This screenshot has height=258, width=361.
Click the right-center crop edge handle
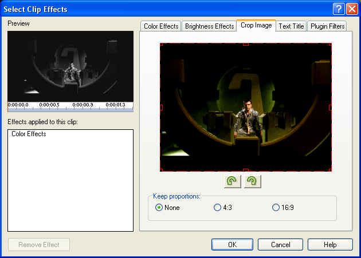click(x=331, y=107)
